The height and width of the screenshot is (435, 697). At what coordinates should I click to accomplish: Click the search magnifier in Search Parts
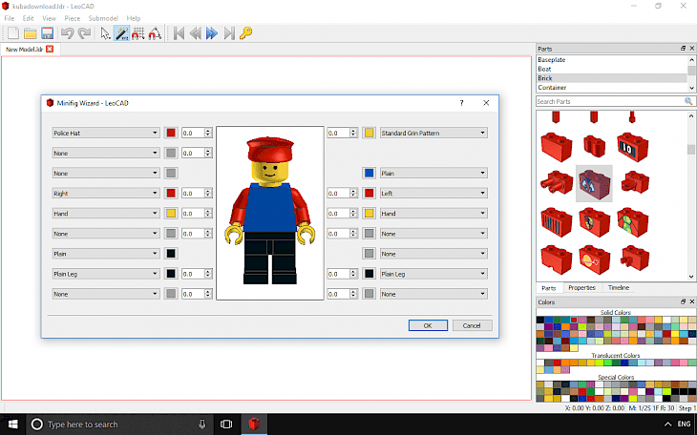point(688,101)
